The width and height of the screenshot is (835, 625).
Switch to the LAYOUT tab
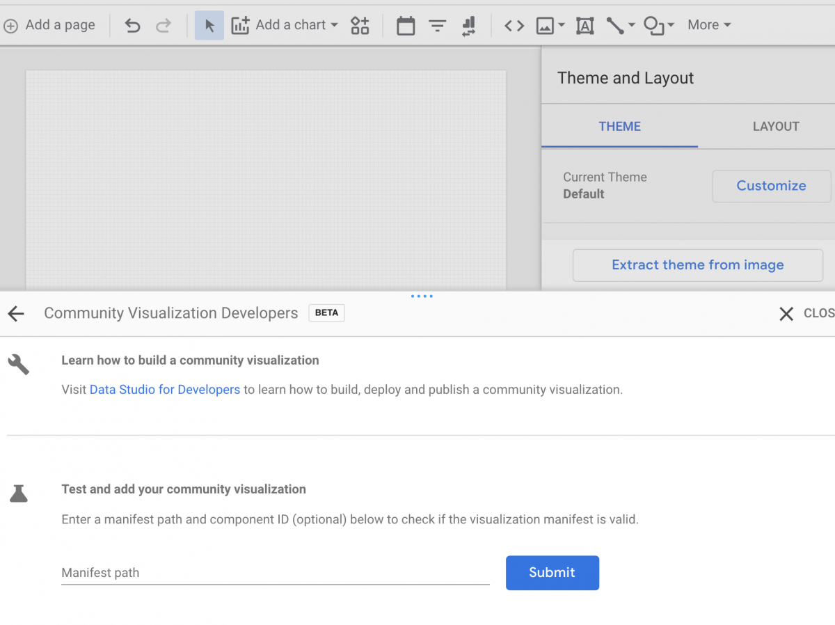(x=776, y=126)
